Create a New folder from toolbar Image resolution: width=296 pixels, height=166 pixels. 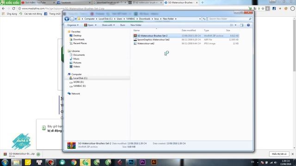pyautogui.click(x=136, y=25)
